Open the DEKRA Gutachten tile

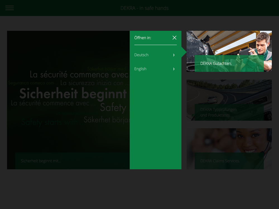coord(229,51)
